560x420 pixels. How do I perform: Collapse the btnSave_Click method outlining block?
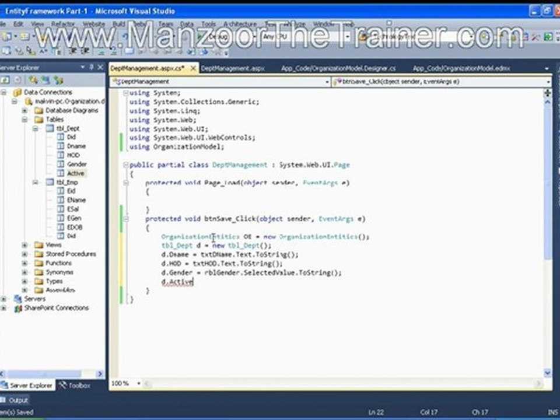[126, 219]
